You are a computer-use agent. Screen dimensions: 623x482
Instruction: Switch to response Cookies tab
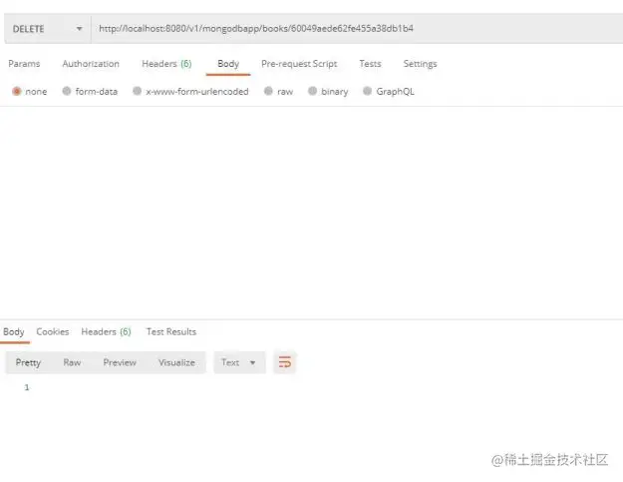53,331
